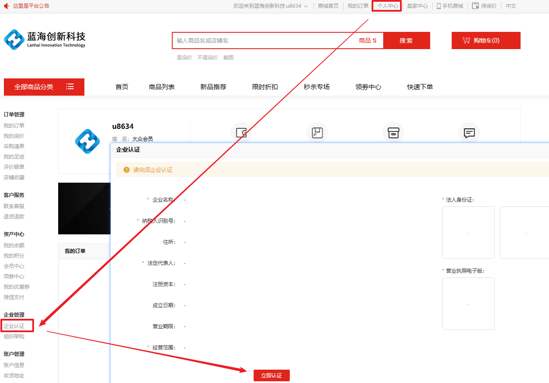This screenshot has width=549, height=383.
Task: Open 领券中心 nav tab
Action: point(368,87)
